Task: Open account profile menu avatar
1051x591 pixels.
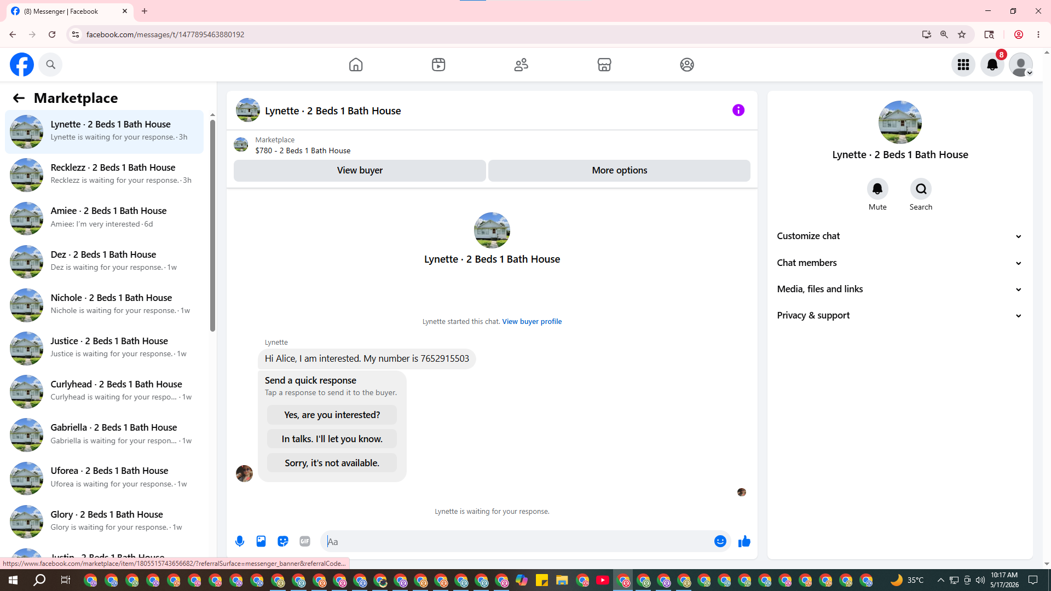Action: 1021,65
